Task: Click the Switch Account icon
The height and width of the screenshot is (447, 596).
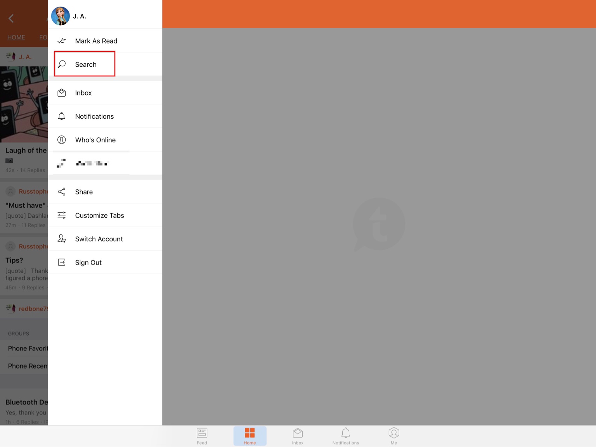Action: coord(62,239)
